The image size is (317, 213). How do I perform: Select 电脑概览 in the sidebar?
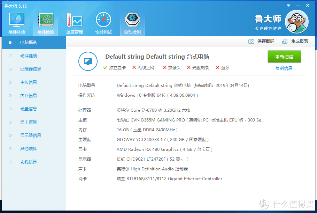point(34,43)
